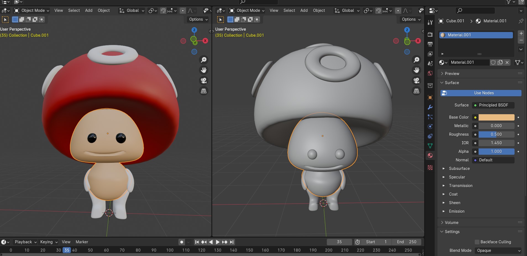Open Object menu in right viewport header
The image size is (527, 256).
point(319,10)
